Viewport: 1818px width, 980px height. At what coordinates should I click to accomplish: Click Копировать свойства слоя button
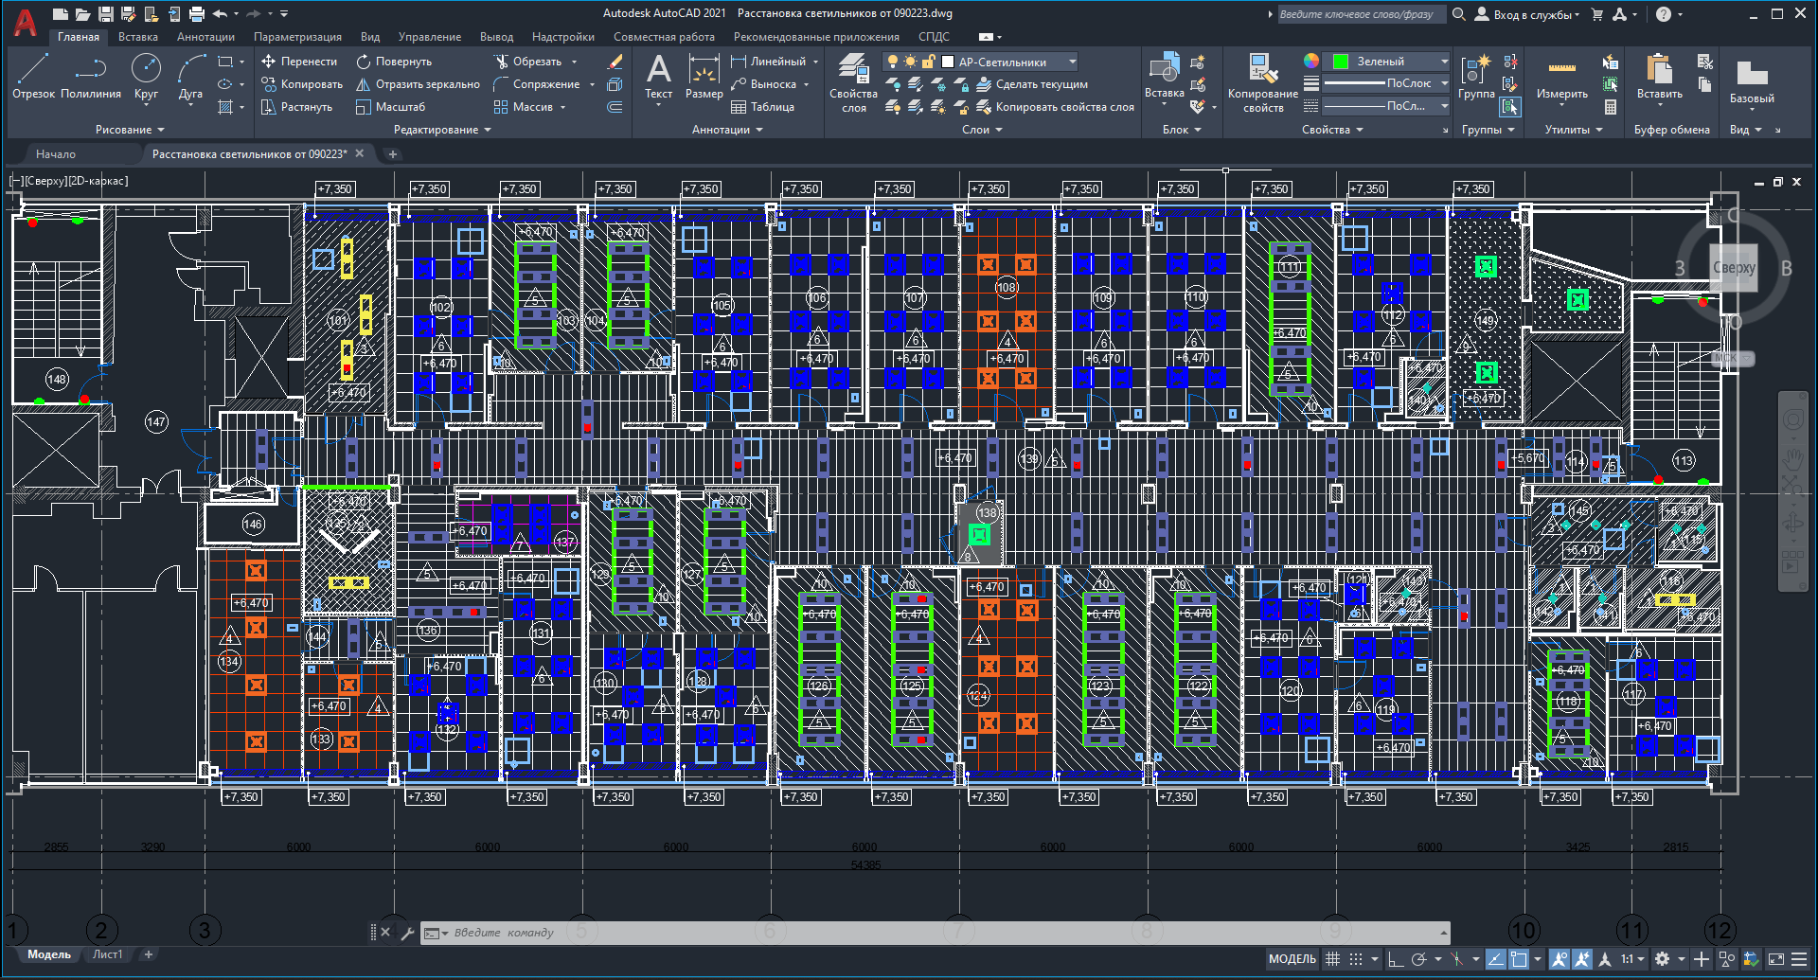coord(1056,107)
